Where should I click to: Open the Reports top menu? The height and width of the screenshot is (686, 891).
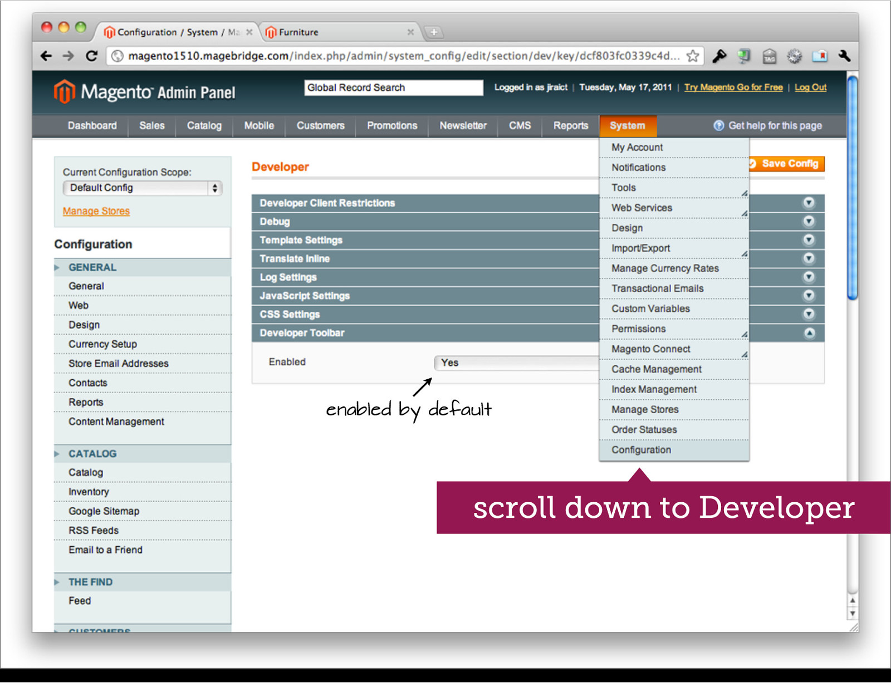click(571, 126)
